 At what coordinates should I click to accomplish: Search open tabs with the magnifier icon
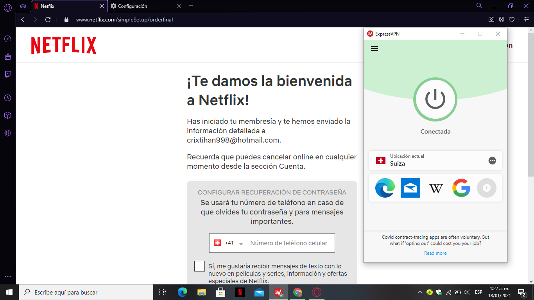click(479, 6)
